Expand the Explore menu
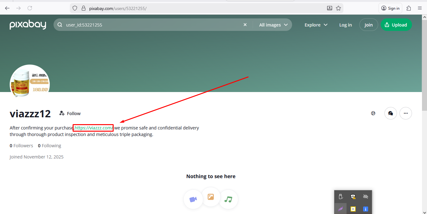427x214 pixels. (316, 25)
